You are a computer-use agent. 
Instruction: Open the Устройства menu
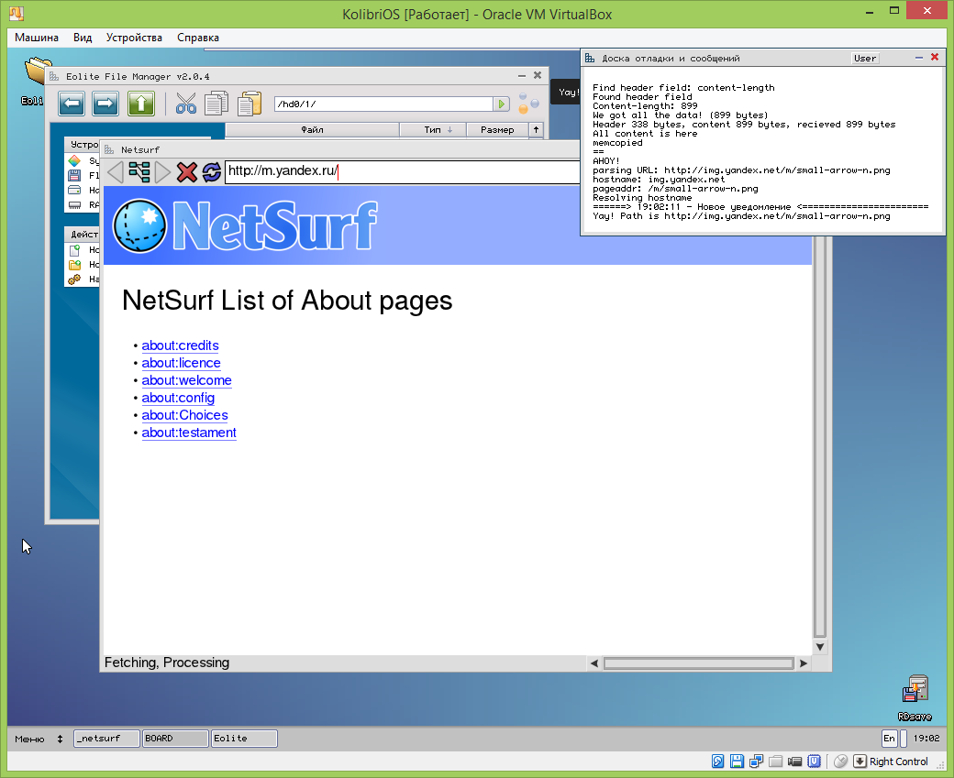134,38
